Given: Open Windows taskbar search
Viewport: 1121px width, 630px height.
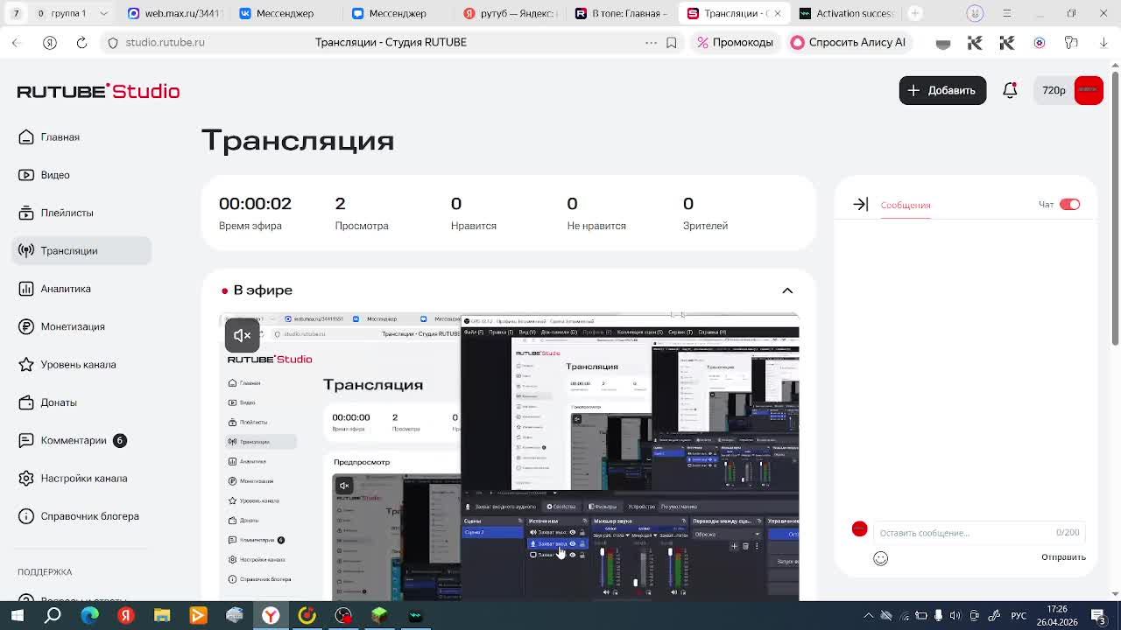Looking at the screenshot, I should tap(53, 615).
